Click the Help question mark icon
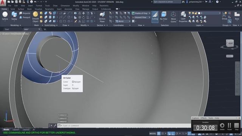The image size is (242, 136). tap(217, 2)
